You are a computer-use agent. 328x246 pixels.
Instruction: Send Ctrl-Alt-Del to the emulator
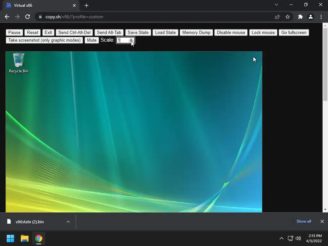(74, 32)
